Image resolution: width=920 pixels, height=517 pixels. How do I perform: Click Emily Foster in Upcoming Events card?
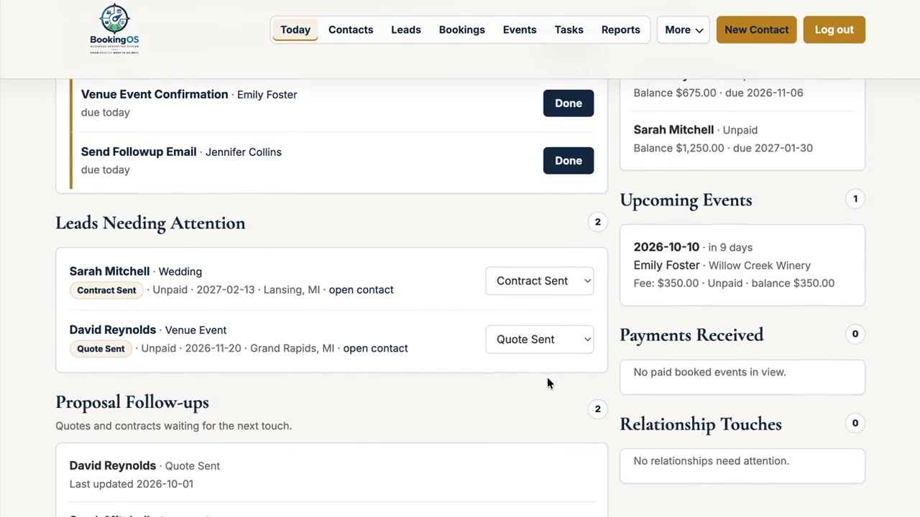coord(666,265)
